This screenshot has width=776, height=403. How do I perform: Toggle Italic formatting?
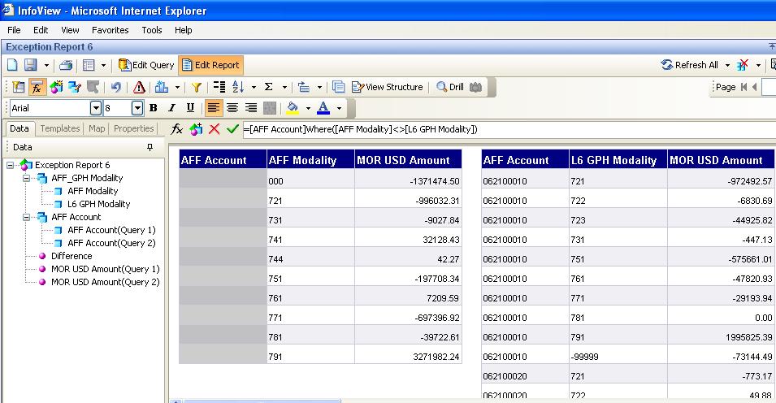coord(171,108)
